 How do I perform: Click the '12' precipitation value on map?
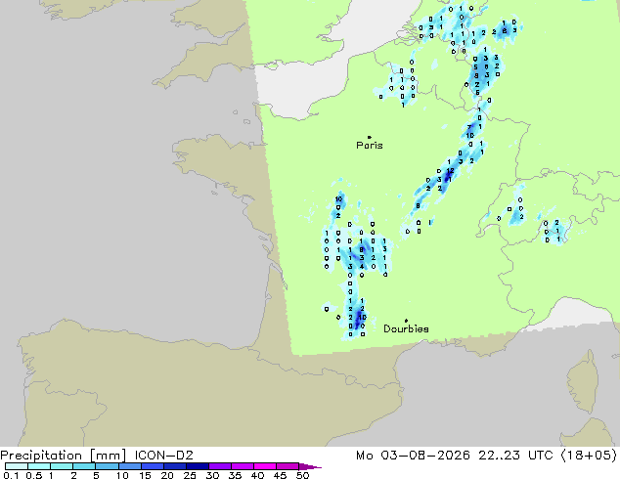point(450,171)
